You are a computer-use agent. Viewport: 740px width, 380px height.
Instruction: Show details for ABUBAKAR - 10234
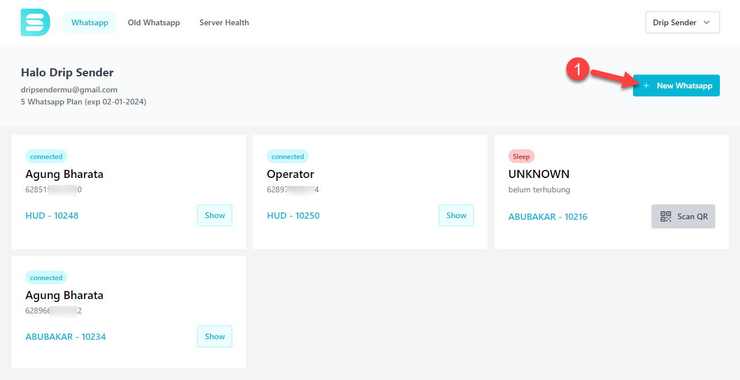(214, 336)
